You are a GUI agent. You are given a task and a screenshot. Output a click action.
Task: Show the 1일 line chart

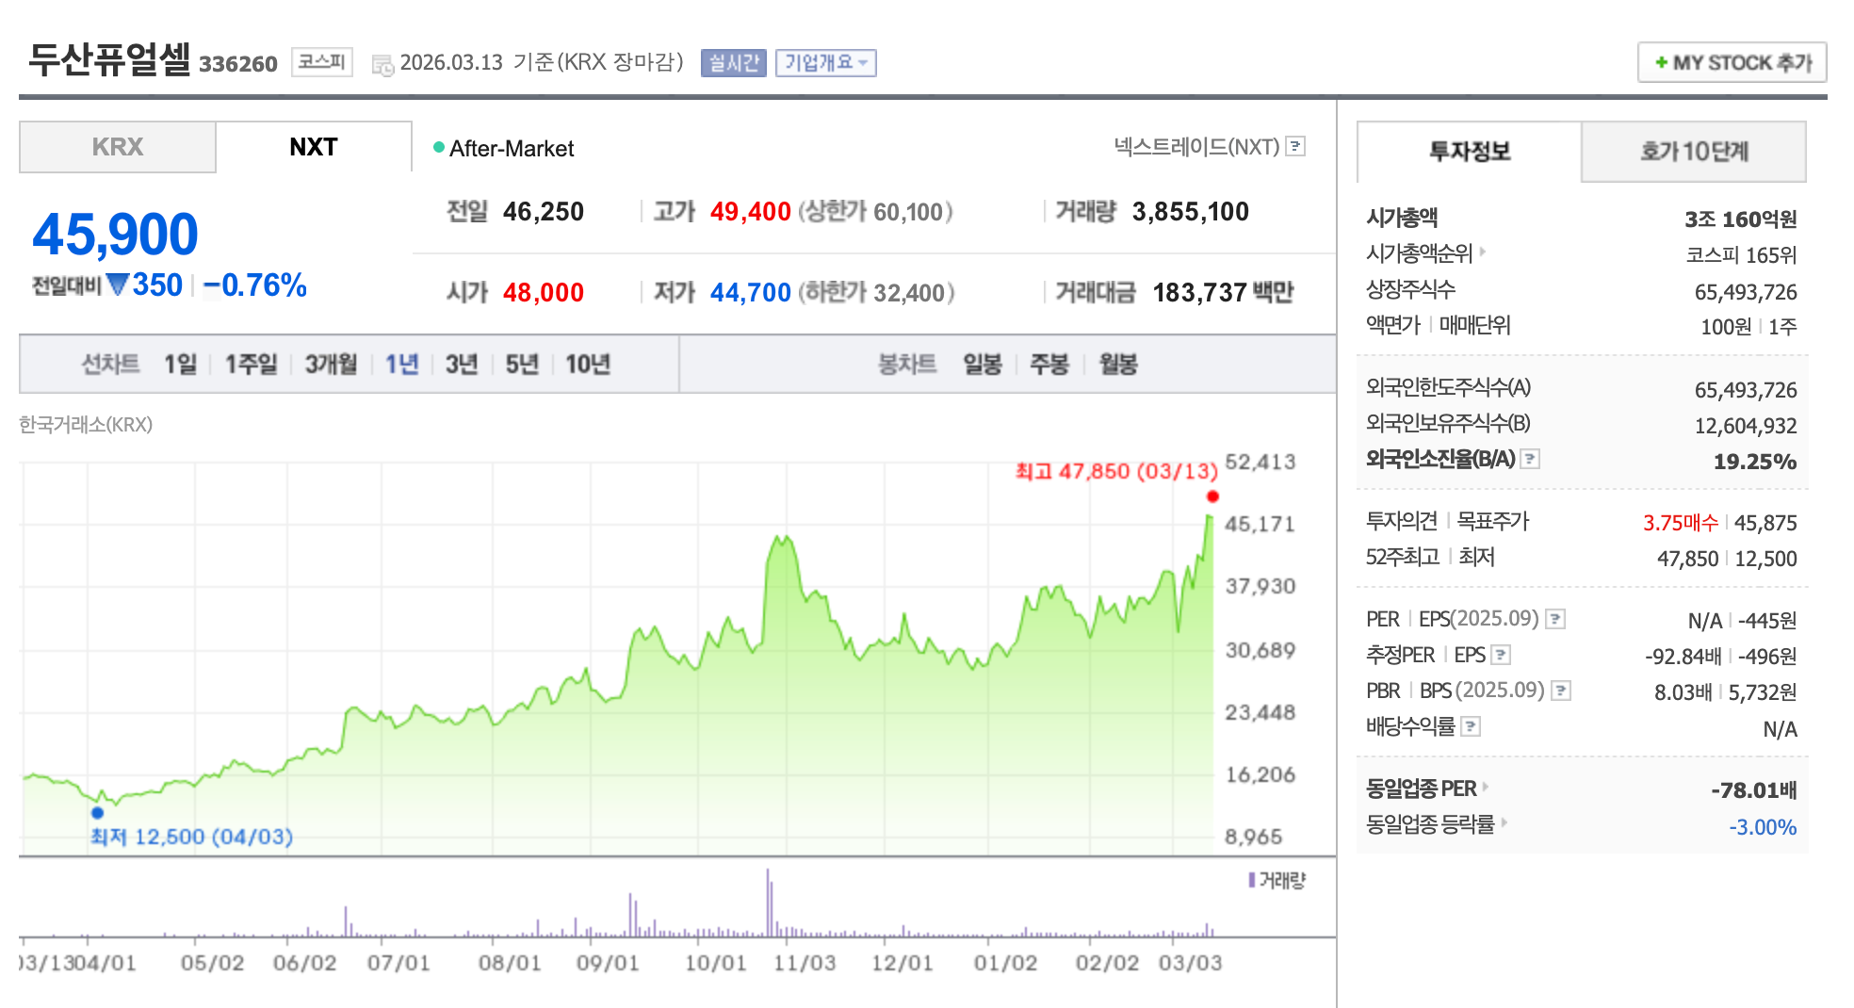coord(180,364)
